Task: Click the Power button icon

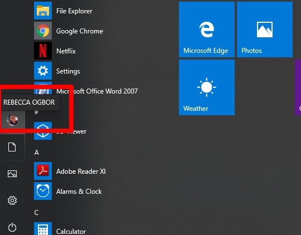Action: pos(12,227)
